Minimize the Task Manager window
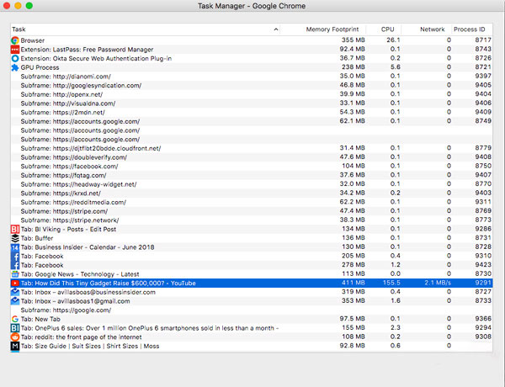This screenshot has width=505, height=387. click(18, 6)
